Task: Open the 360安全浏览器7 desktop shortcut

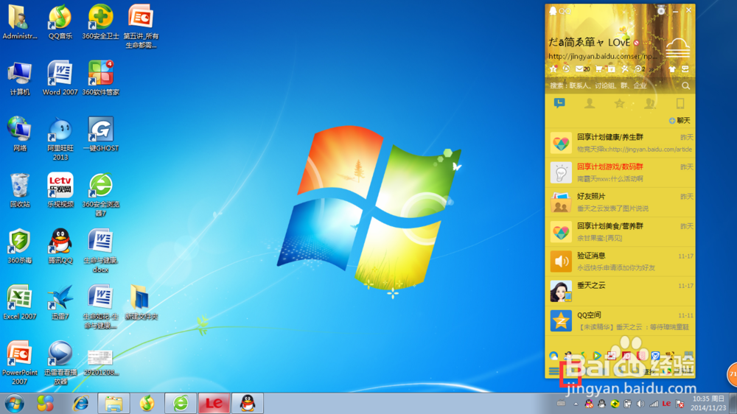Action: click(x=100, y=194)
